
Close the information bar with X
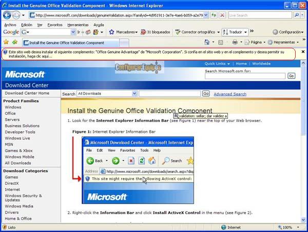(303, 51)
